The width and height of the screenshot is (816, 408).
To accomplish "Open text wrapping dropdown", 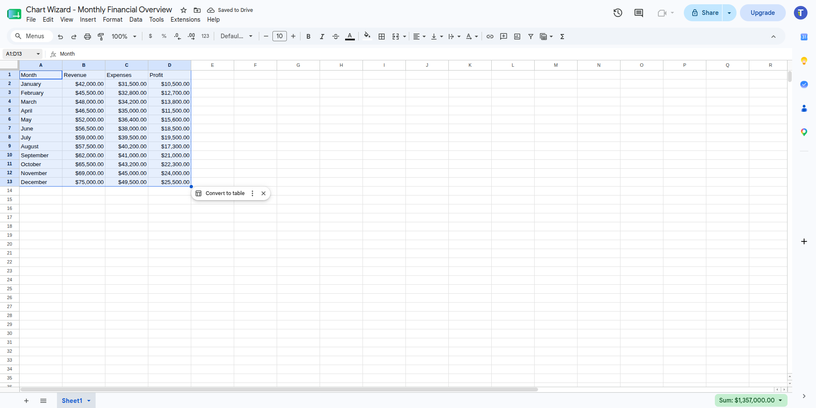I will tap(454, 37).
